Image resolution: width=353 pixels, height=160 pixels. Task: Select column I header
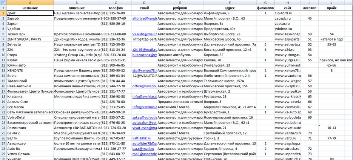(x=310, y=3)
